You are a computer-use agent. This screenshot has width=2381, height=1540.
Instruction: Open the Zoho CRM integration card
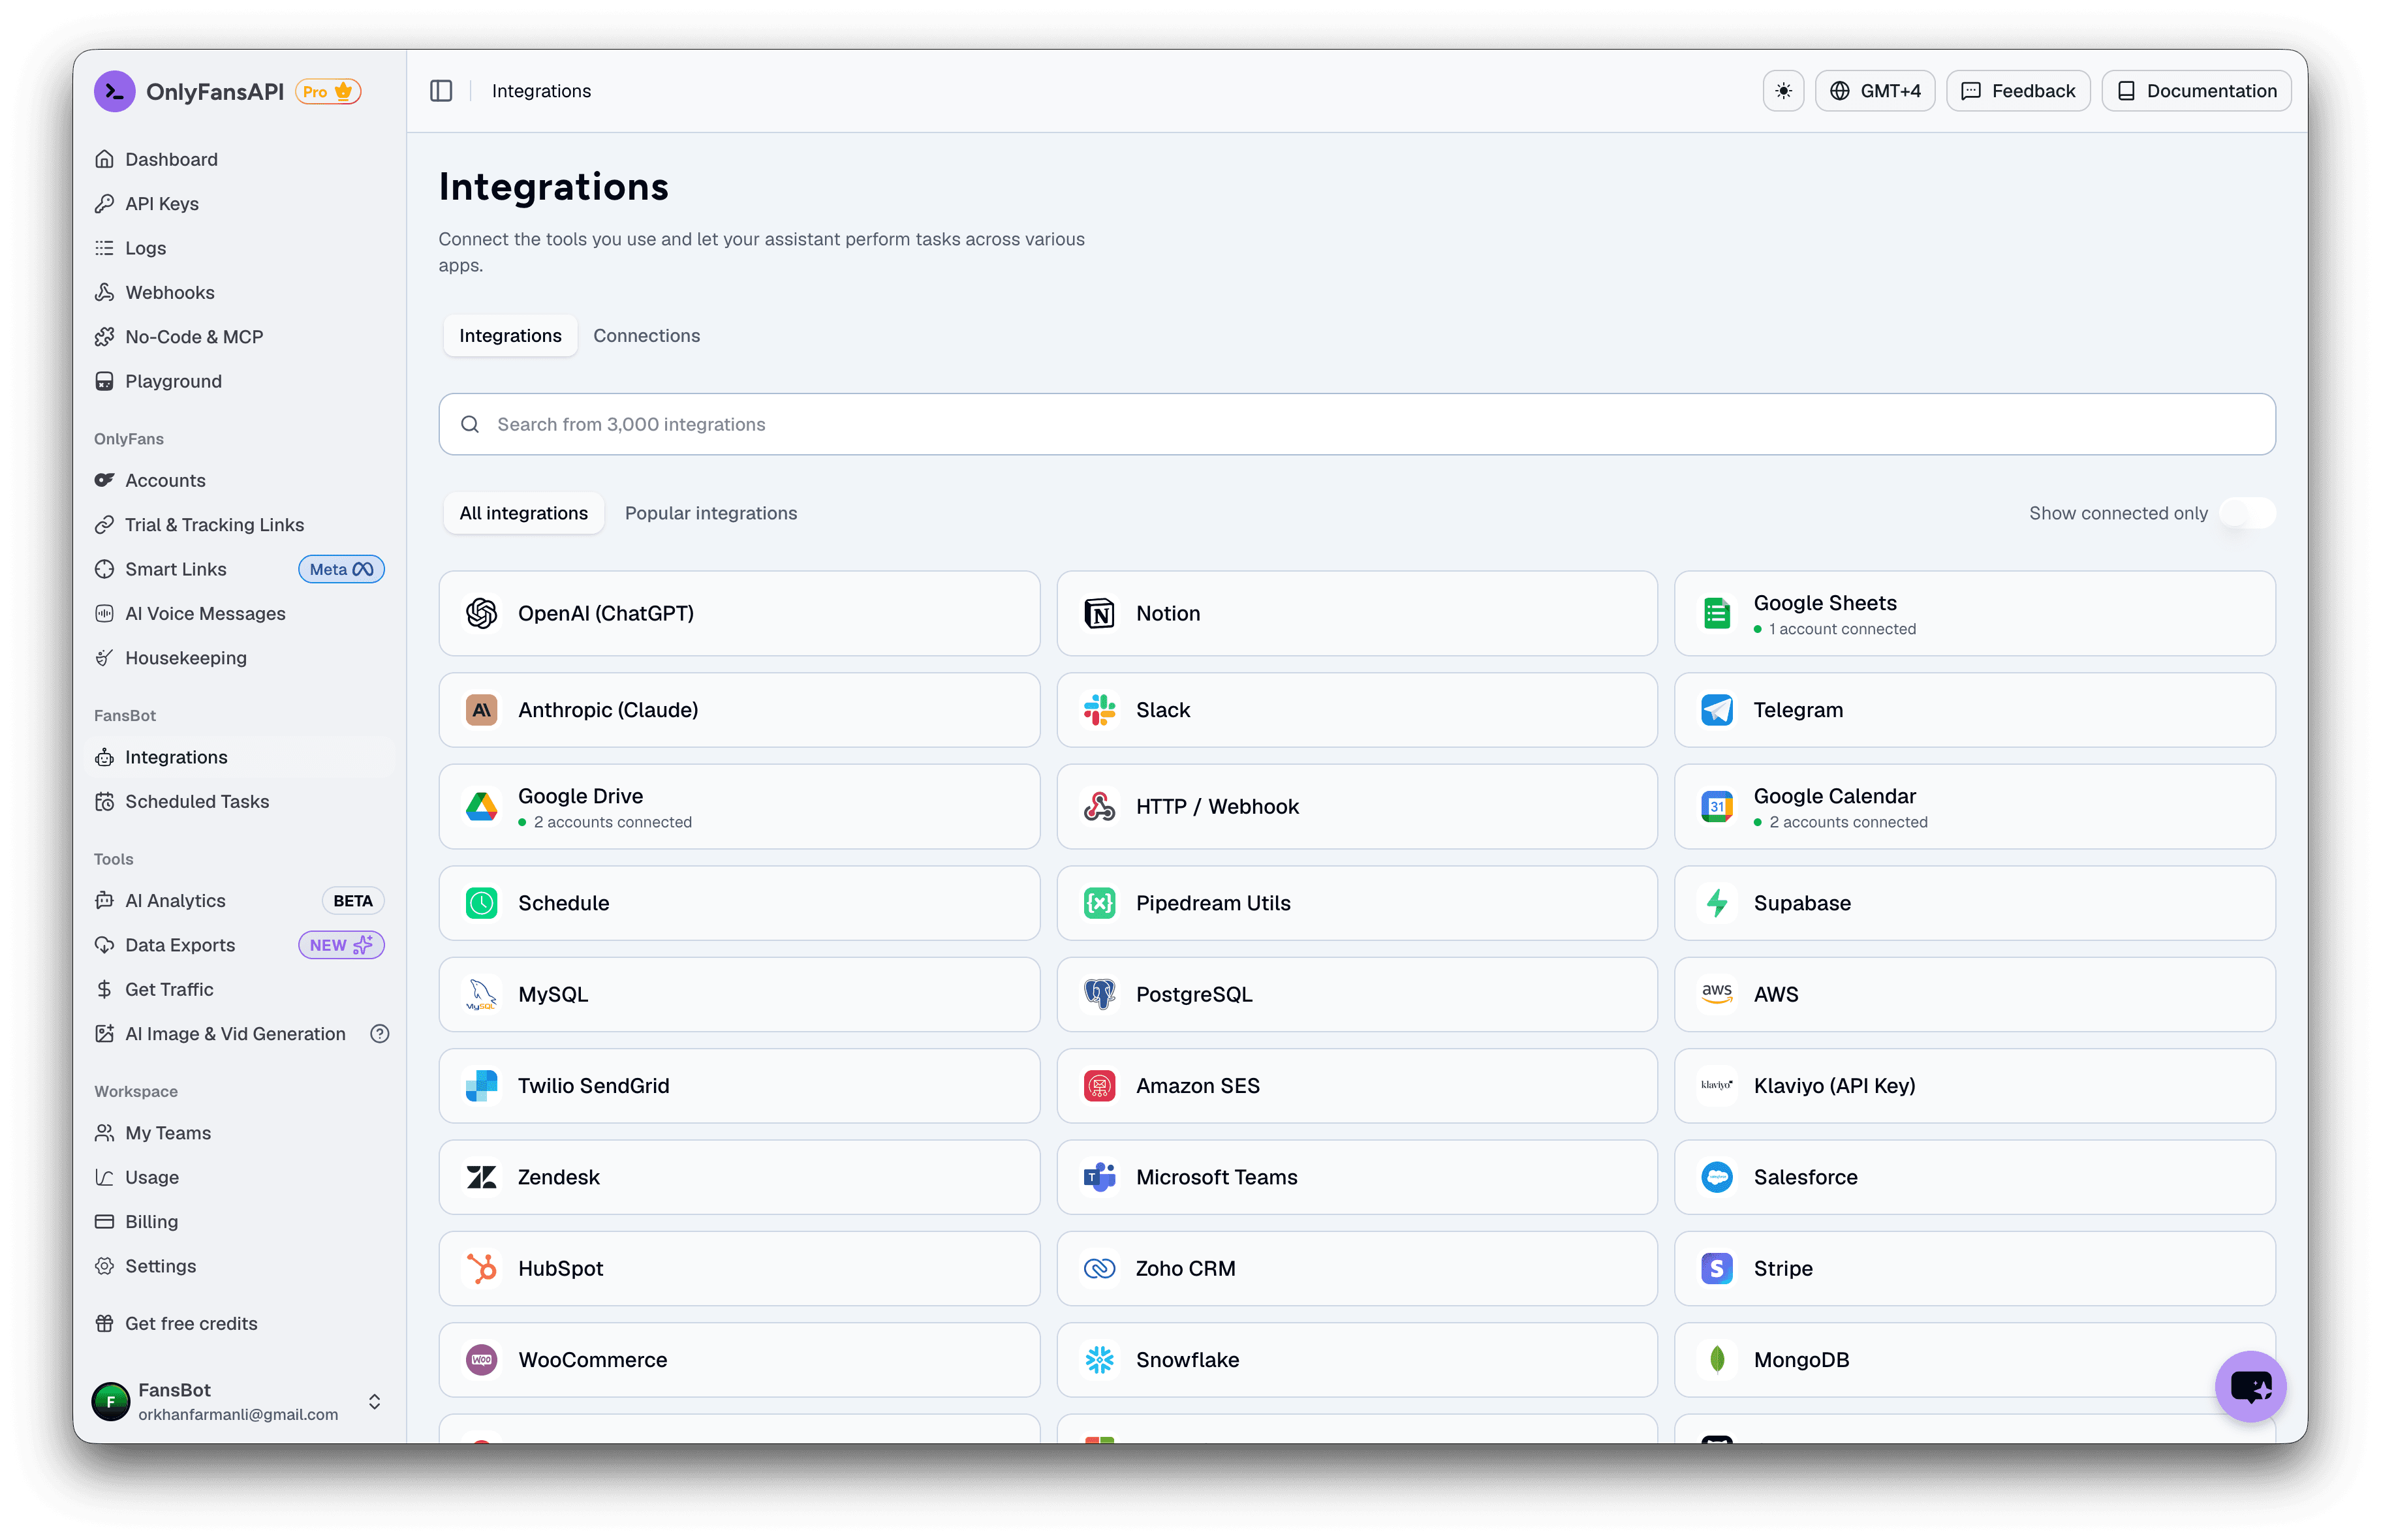point(1356,1268)
